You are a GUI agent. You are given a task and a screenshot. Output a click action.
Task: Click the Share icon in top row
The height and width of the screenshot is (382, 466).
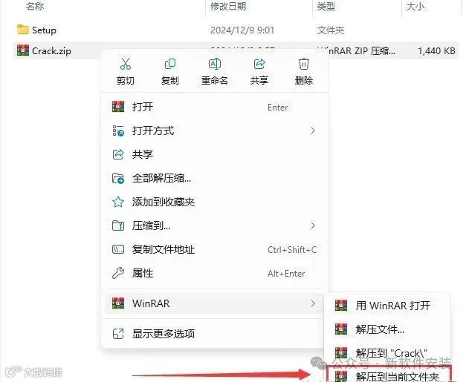pyautogui.click(x=259, y=64)
